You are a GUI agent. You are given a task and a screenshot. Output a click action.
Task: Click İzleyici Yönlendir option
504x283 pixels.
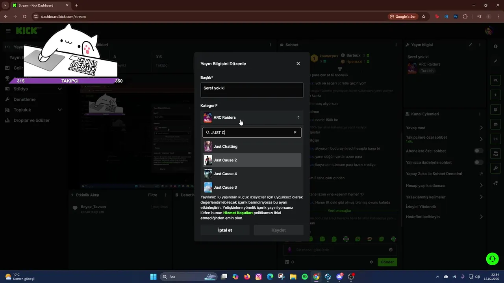coord(421,207)
